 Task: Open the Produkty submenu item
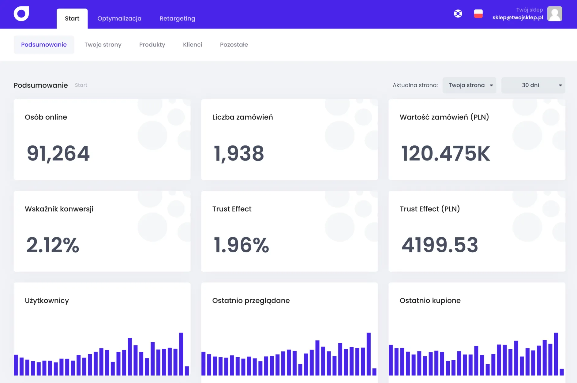(x=152, y=45)
